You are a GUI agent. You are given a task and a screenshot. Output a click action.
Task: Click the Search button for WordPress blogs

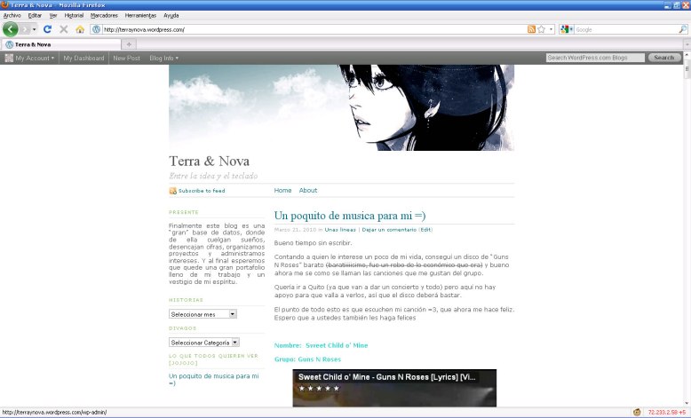coord(664,58)
